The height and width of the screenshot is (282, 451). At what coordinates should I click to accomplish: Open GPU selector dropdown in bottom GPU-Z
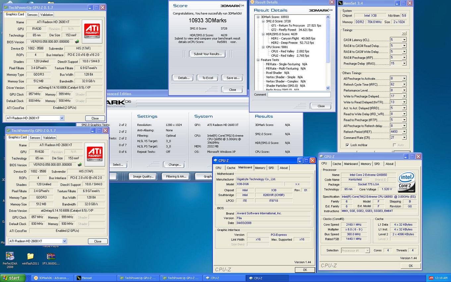click(x=65, y=241)
